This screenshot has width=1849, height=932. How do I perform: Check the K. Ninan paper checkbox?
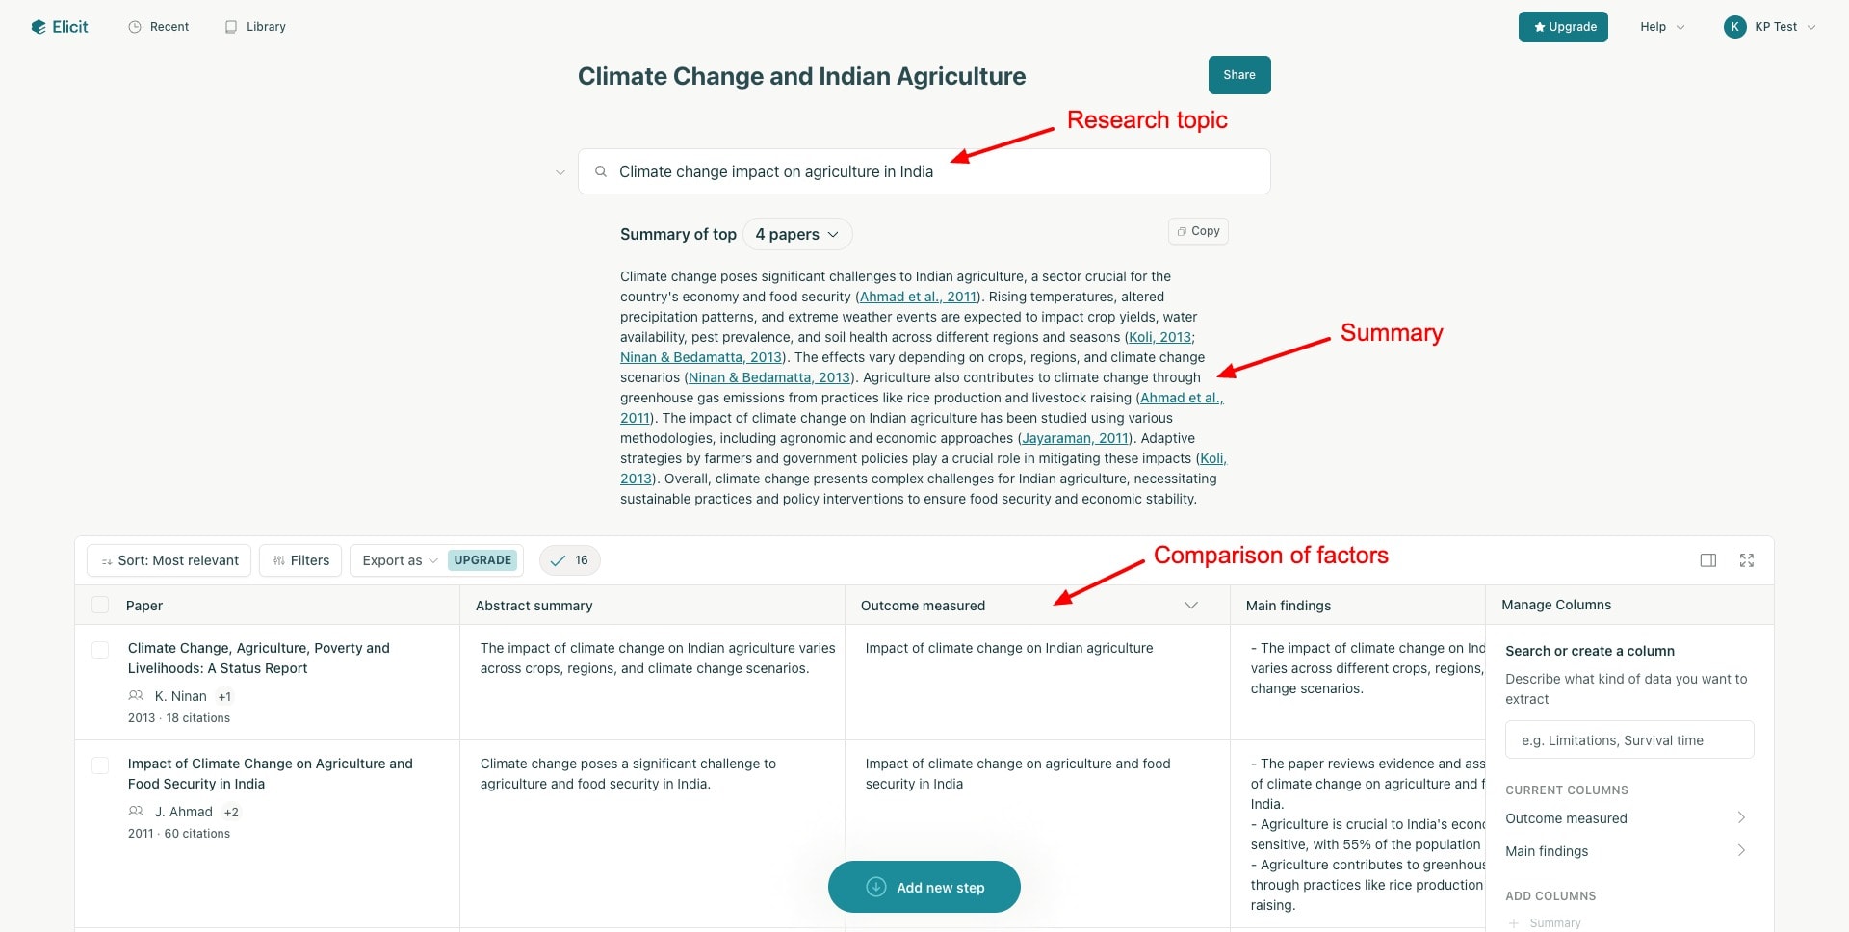tap(100, 650)
